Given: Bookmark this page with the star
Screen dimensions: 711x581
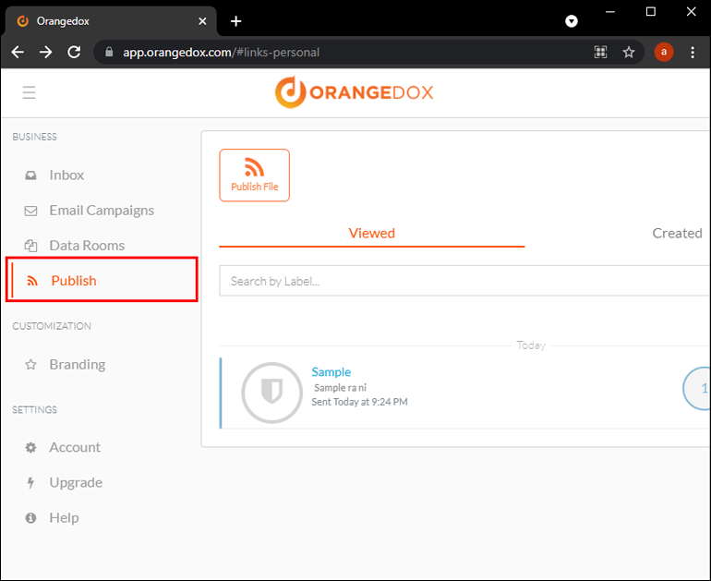Looking at the screenshot, I should [629, 52].
